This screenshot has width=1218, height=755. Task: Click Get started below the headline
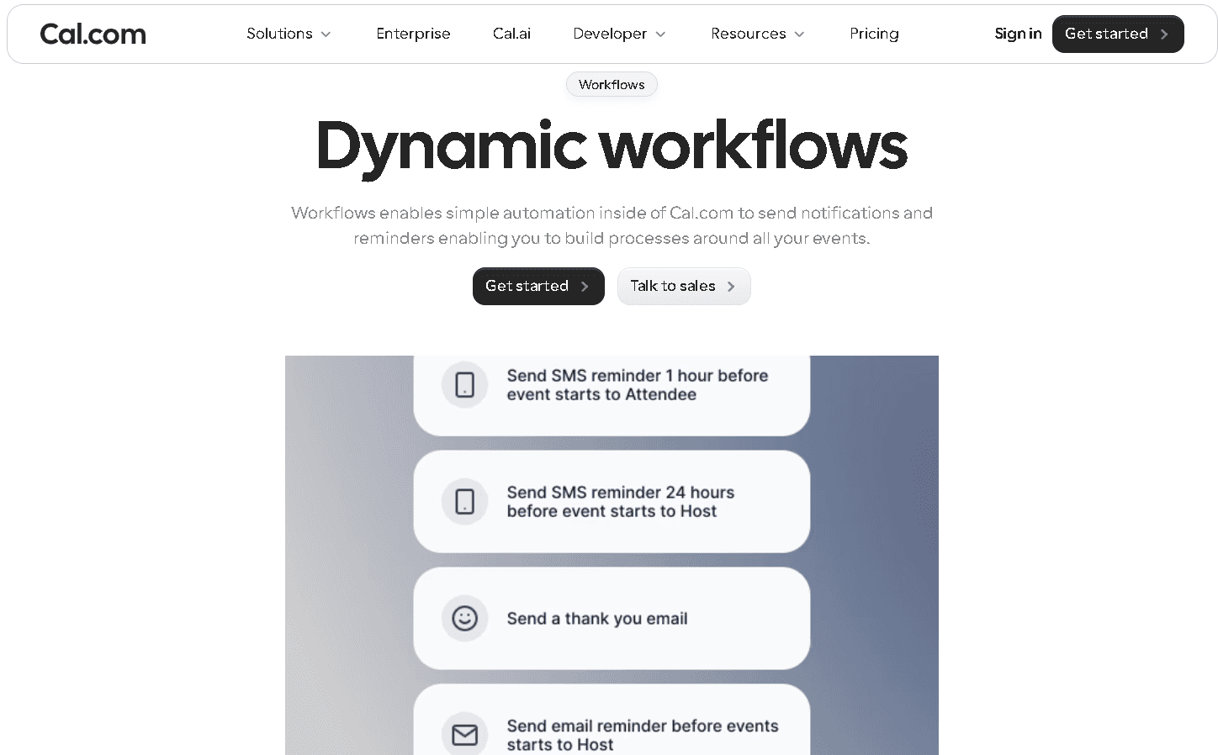(x=538, y=286)
